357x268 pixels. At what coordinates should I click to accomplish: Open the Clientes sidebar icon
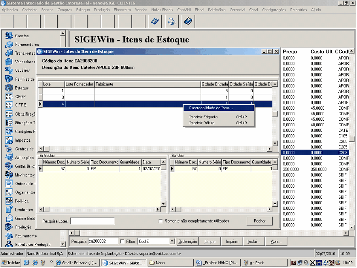(9, 36)
